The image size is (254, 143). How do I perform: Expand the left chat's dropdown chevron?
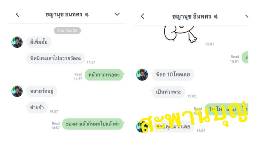pyautogui.click(x=117, y=14)
